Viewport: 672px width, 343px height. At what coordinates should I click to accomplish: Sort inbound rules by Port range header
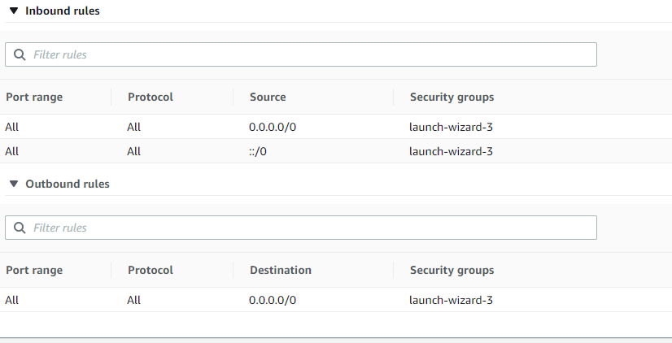point(34,98)
